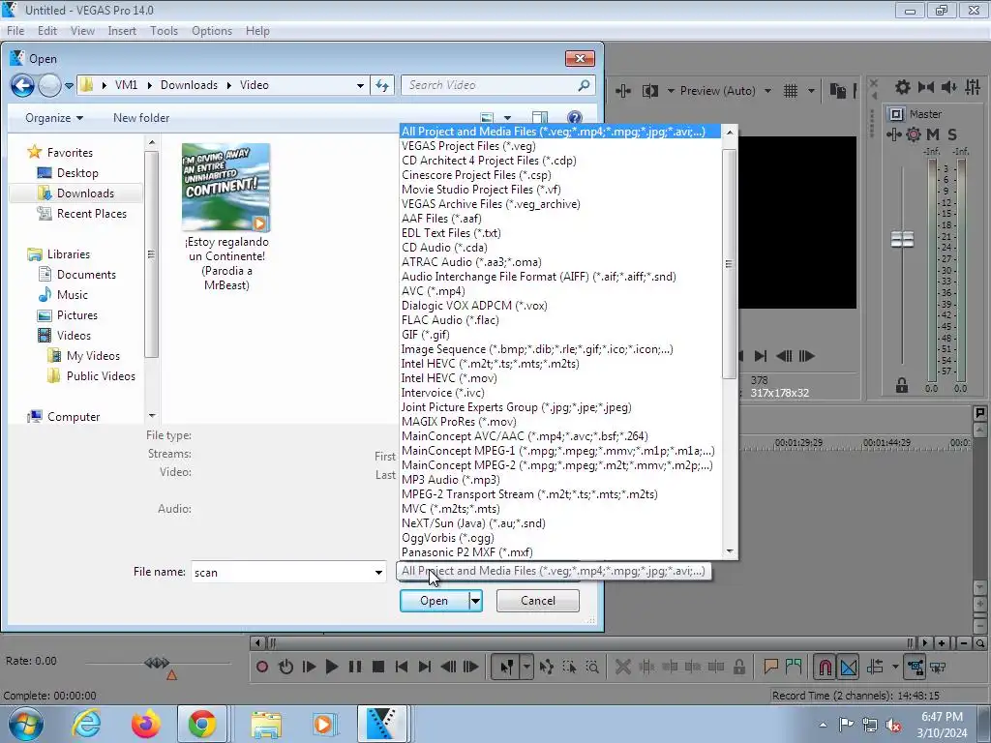The height and width of the screenshot is (743, 991).
Task: Open Firefox from the taskbar
Action: point(145,724)
